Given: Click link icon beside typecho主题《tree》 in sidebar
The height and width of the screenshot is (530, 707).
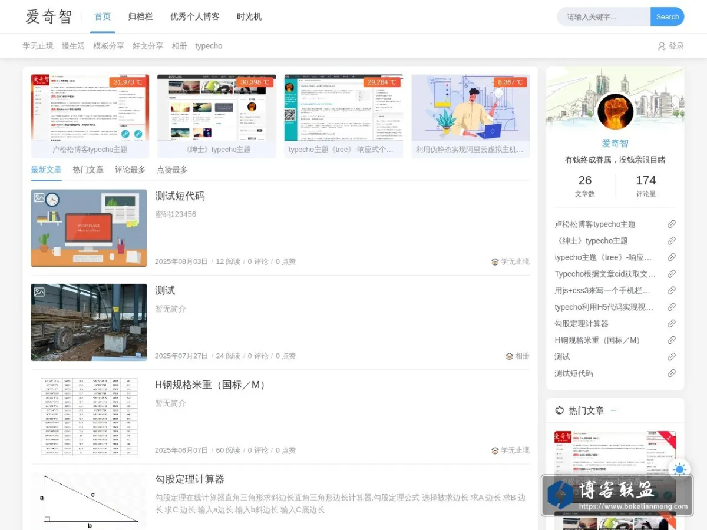Looking at the screenshot, I should click(671, 257).
